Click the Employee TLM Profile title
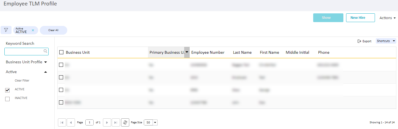Image resolution: width=398 pixels, height=129 pixels. [x=30, y=4]
